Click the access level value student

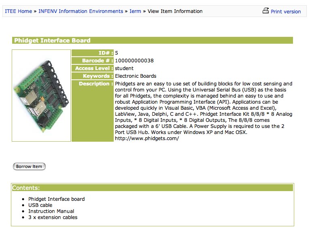[x=124, y=68]
